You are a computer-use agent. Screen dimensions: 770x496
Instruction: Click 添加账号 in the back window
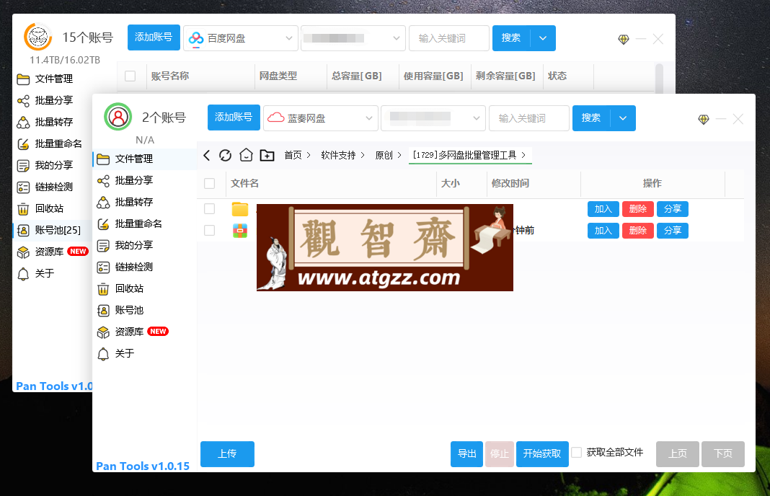pyautogui.click(x=154, y=37)
